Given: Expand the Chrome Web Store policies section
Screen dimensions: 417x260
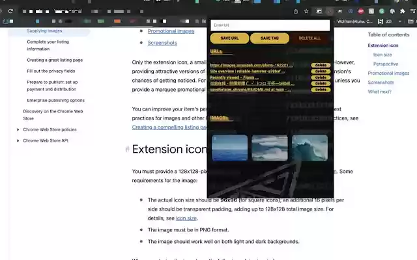Looking at the screenshot, I should click(x=18, y=129).
